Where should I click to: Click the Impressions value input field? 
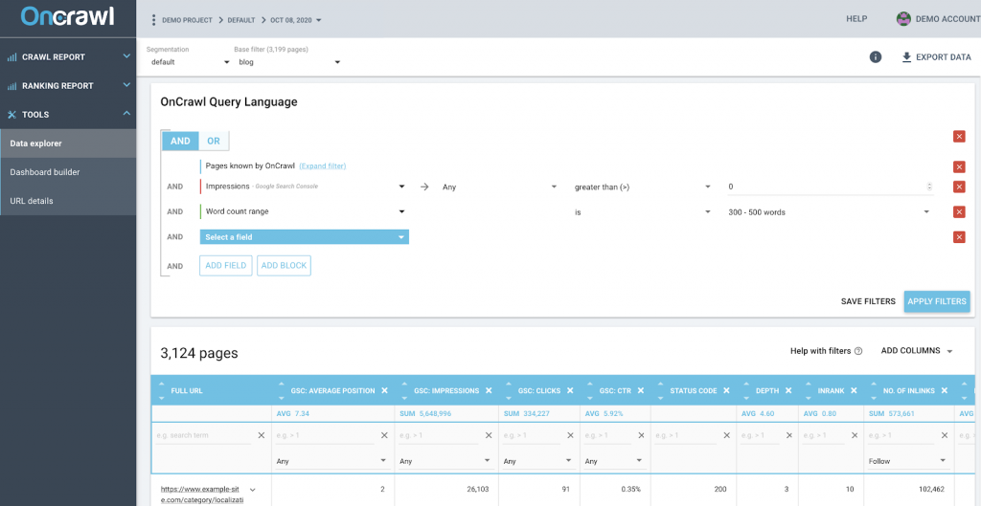click(824, 187)
